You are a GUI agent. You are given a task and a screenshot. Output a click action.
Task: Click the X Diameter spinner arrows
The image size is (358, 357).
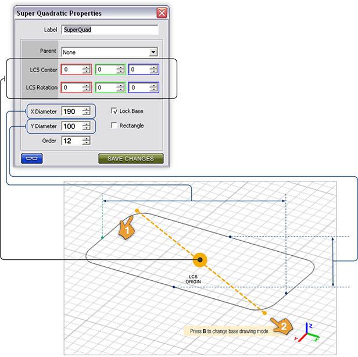pyautogui.click(x=86, y=112)
